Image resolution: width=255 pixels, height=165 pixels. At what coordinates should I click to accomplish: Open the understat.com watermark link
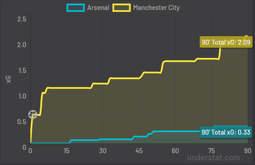coord(214,158)
